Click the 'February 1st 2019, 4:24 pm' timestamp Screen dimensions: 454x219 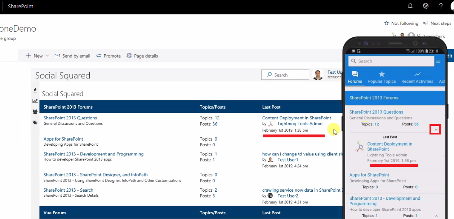pos(285,166)
